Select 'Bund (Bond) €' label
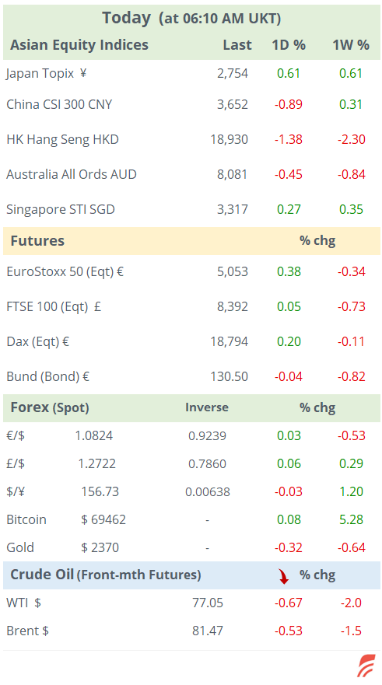The width and height of the screenshot is (382, 685). tap(47, 376)
